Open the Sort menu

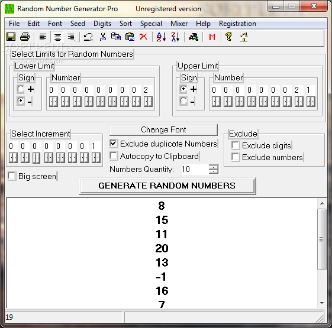coord(125,24)
